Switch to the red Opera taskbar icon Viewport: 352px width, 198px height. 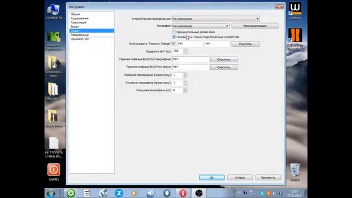coord(183,193)
